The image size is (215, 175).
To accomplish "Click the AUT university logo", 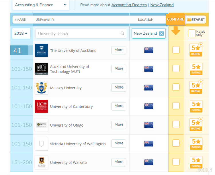I will (41, 69).
